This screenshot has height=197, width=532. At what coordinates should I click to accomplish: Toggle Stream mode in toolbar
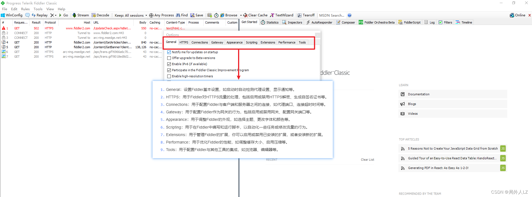pyautogui.click(x=81, y=15)
